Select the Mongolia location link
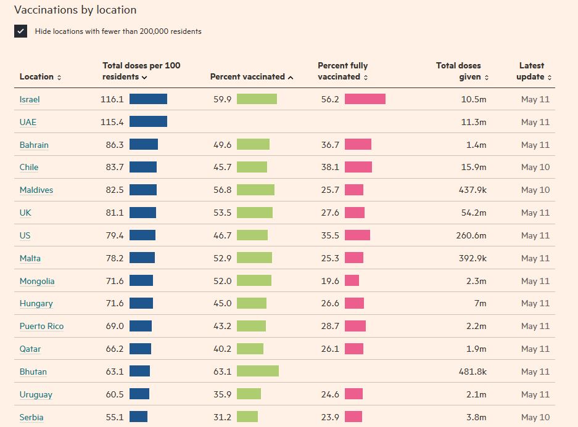This screenshot has width=578, height=427. tap(37, 281)
